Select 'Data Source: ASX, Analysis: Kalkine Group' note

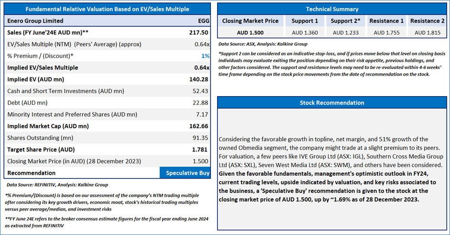pos(263,44)
